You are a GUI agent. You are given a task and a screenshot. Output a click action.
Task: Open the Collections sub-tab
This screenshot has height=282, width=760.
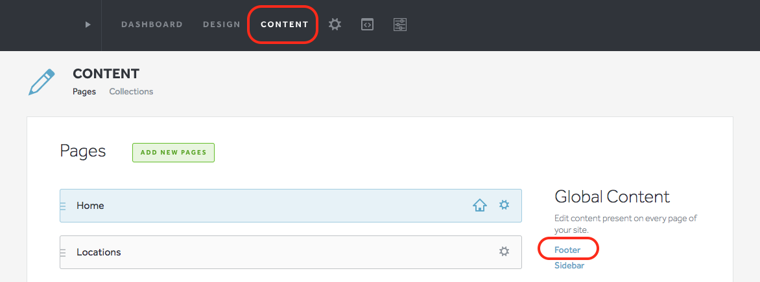131,91
